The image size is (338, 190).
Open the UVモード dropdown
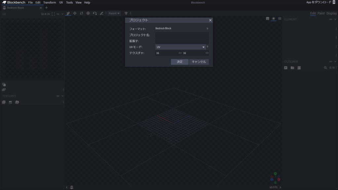pos(181,47)
